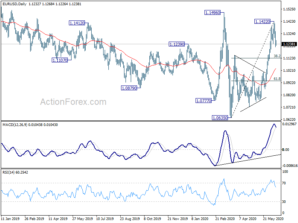
Task: Click the MACD -0.008616 scale value
Action: click(x=290, y=166)
